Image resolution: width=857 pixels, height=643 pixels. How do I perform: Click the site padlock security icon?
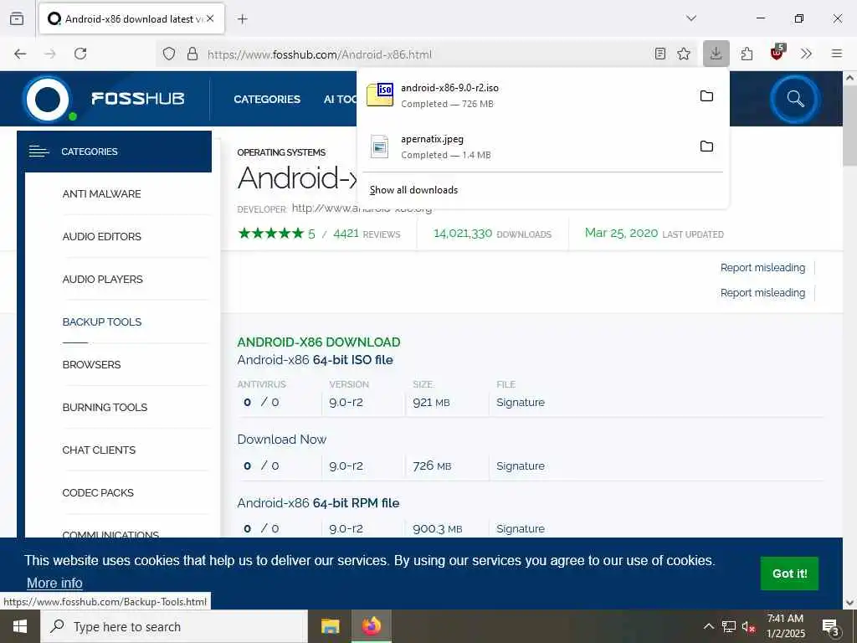coord(192,54)
